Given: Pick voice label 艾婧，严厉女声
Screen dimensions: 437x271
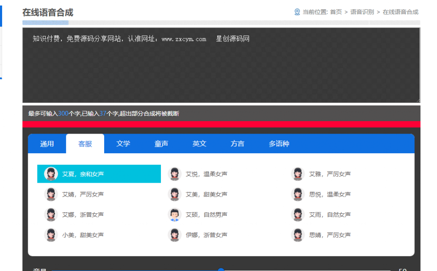Looking at the screenshot, I should pos(83,194).
